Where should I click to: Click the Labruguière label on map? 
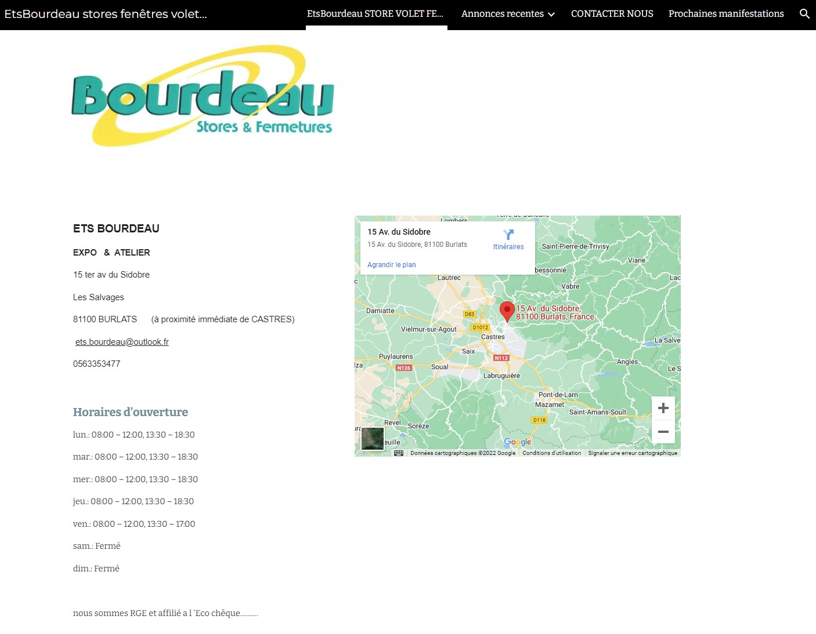502,376
